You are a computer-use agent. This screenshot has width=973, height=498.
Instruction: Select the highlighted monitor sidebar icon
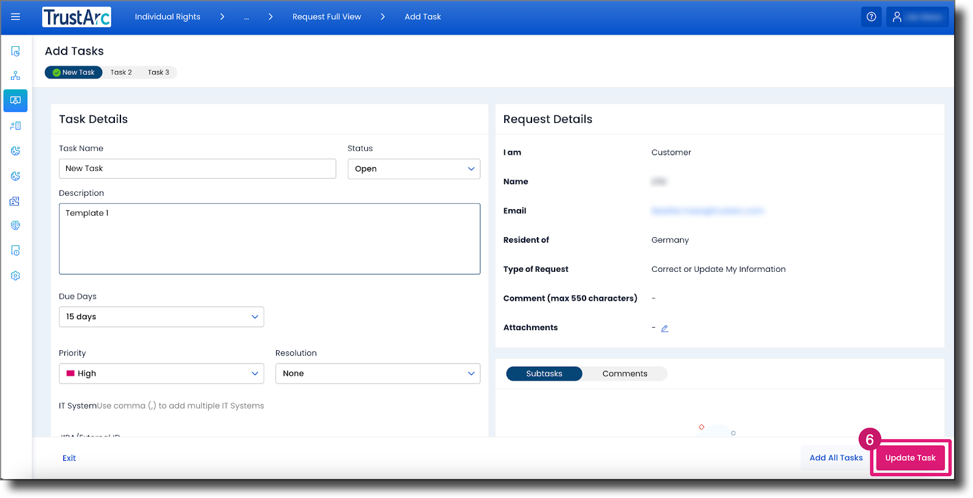[16, 100]
